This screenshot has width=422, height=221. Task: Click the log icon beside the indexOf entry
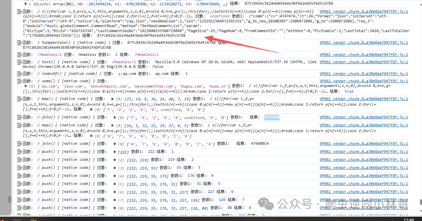click(19, 74)
